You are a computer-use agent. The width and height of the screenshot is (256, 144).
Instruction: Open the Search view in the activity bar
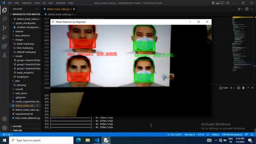pos(4,19)
